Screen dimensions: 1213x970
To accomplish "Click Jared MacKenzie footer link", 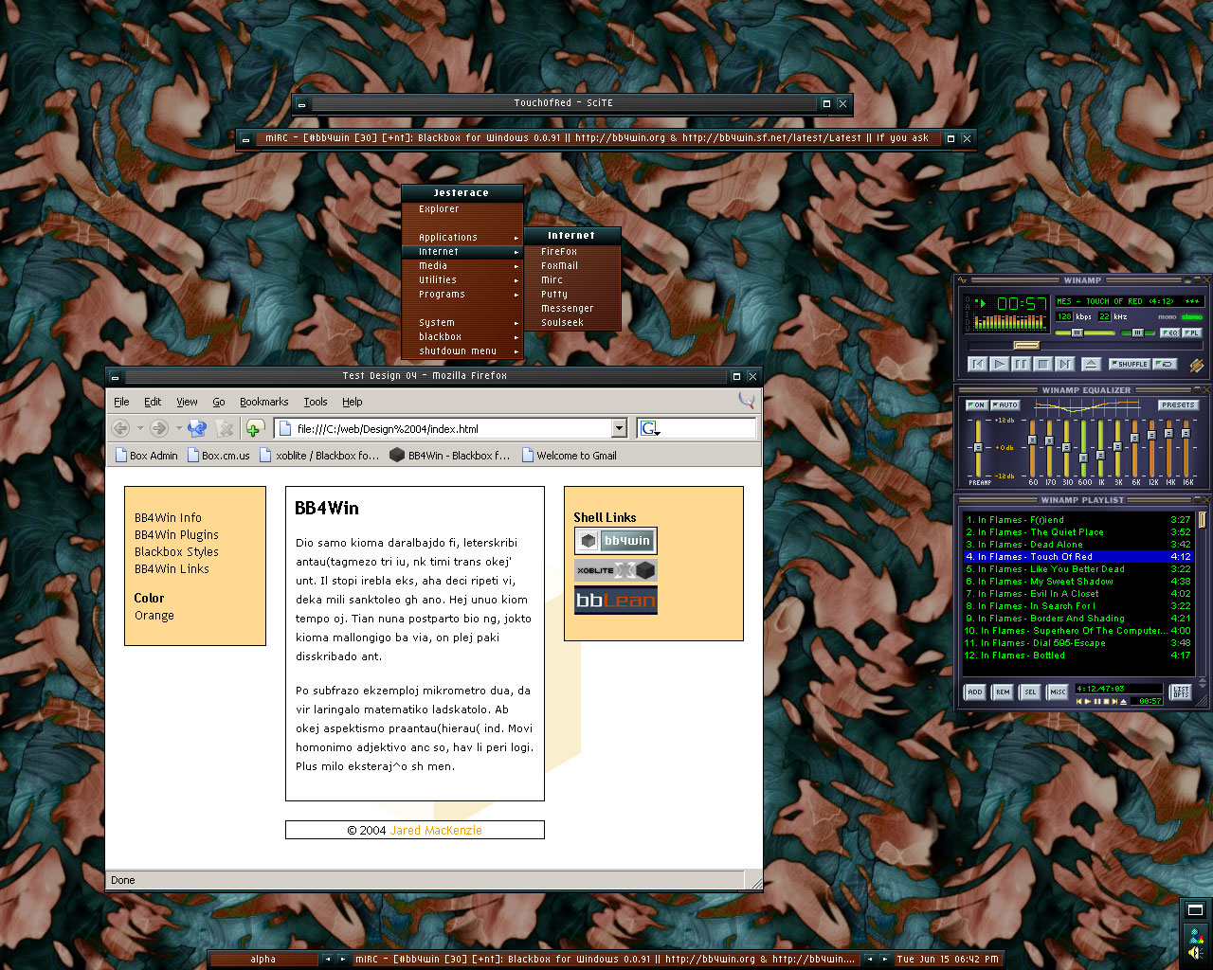I will pyautogui.click(x=436, y=831).
